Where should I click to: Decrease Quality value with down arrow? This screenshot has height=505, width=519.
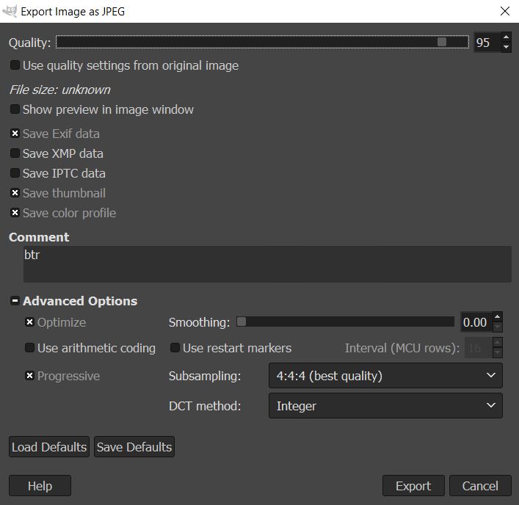point(505,48)
